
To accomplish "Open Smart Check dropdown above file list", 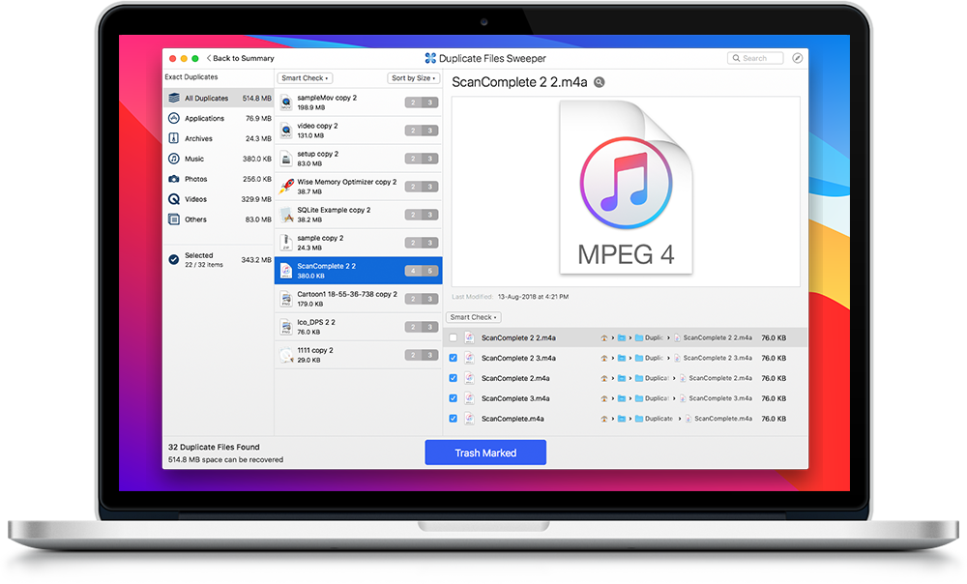I will [305, 78].
